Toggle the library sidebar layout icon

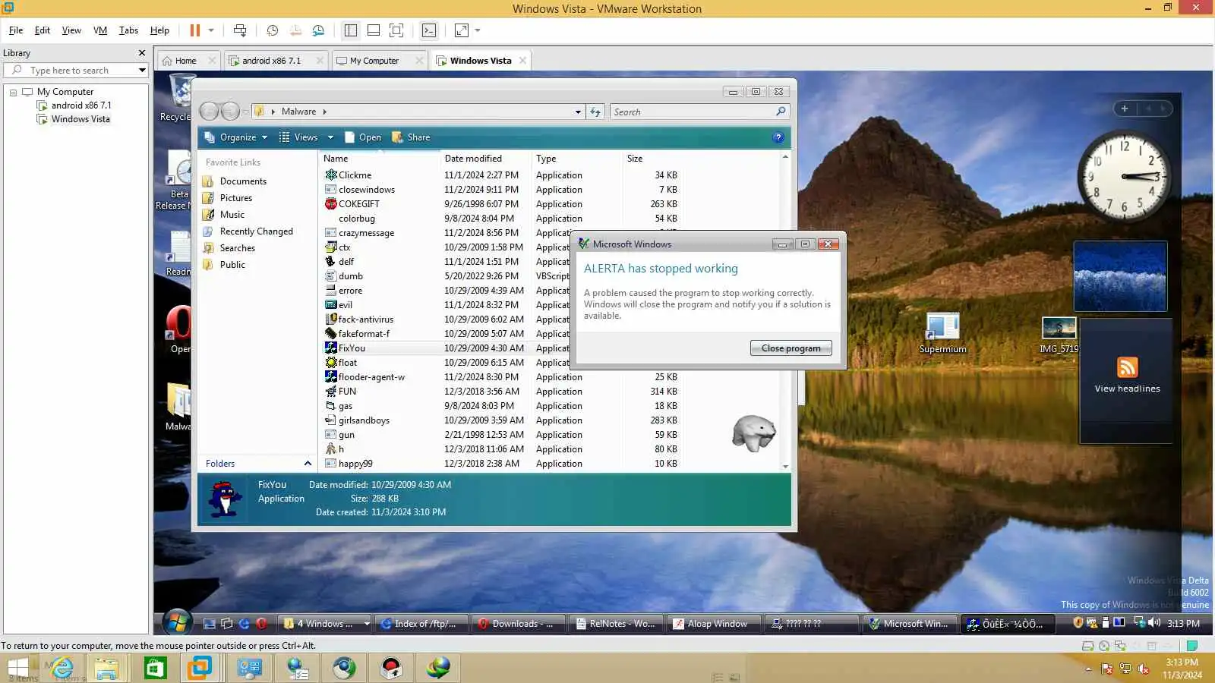[x=351, y=30]
